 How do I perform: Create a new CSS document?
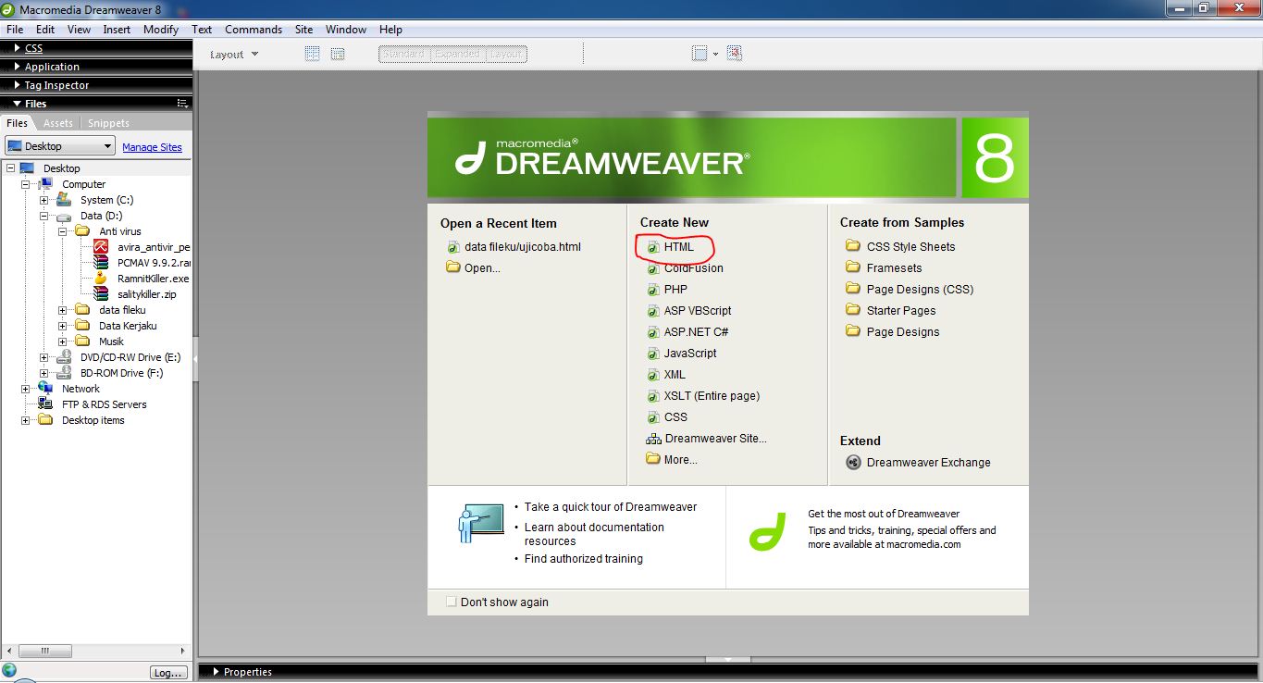coord(667,417)
